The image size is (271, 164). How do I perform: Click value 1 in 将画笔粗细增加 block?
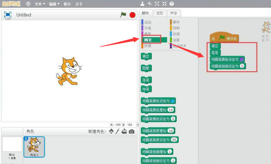(x=170, y=152)
